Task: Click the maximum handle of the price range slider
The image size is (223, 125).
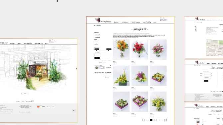Action: [109, 51]
